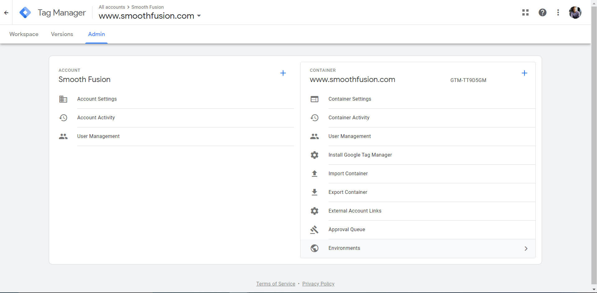Click the All accounts breadcrumb
The image size is (597, 293).
click(112, 7)
